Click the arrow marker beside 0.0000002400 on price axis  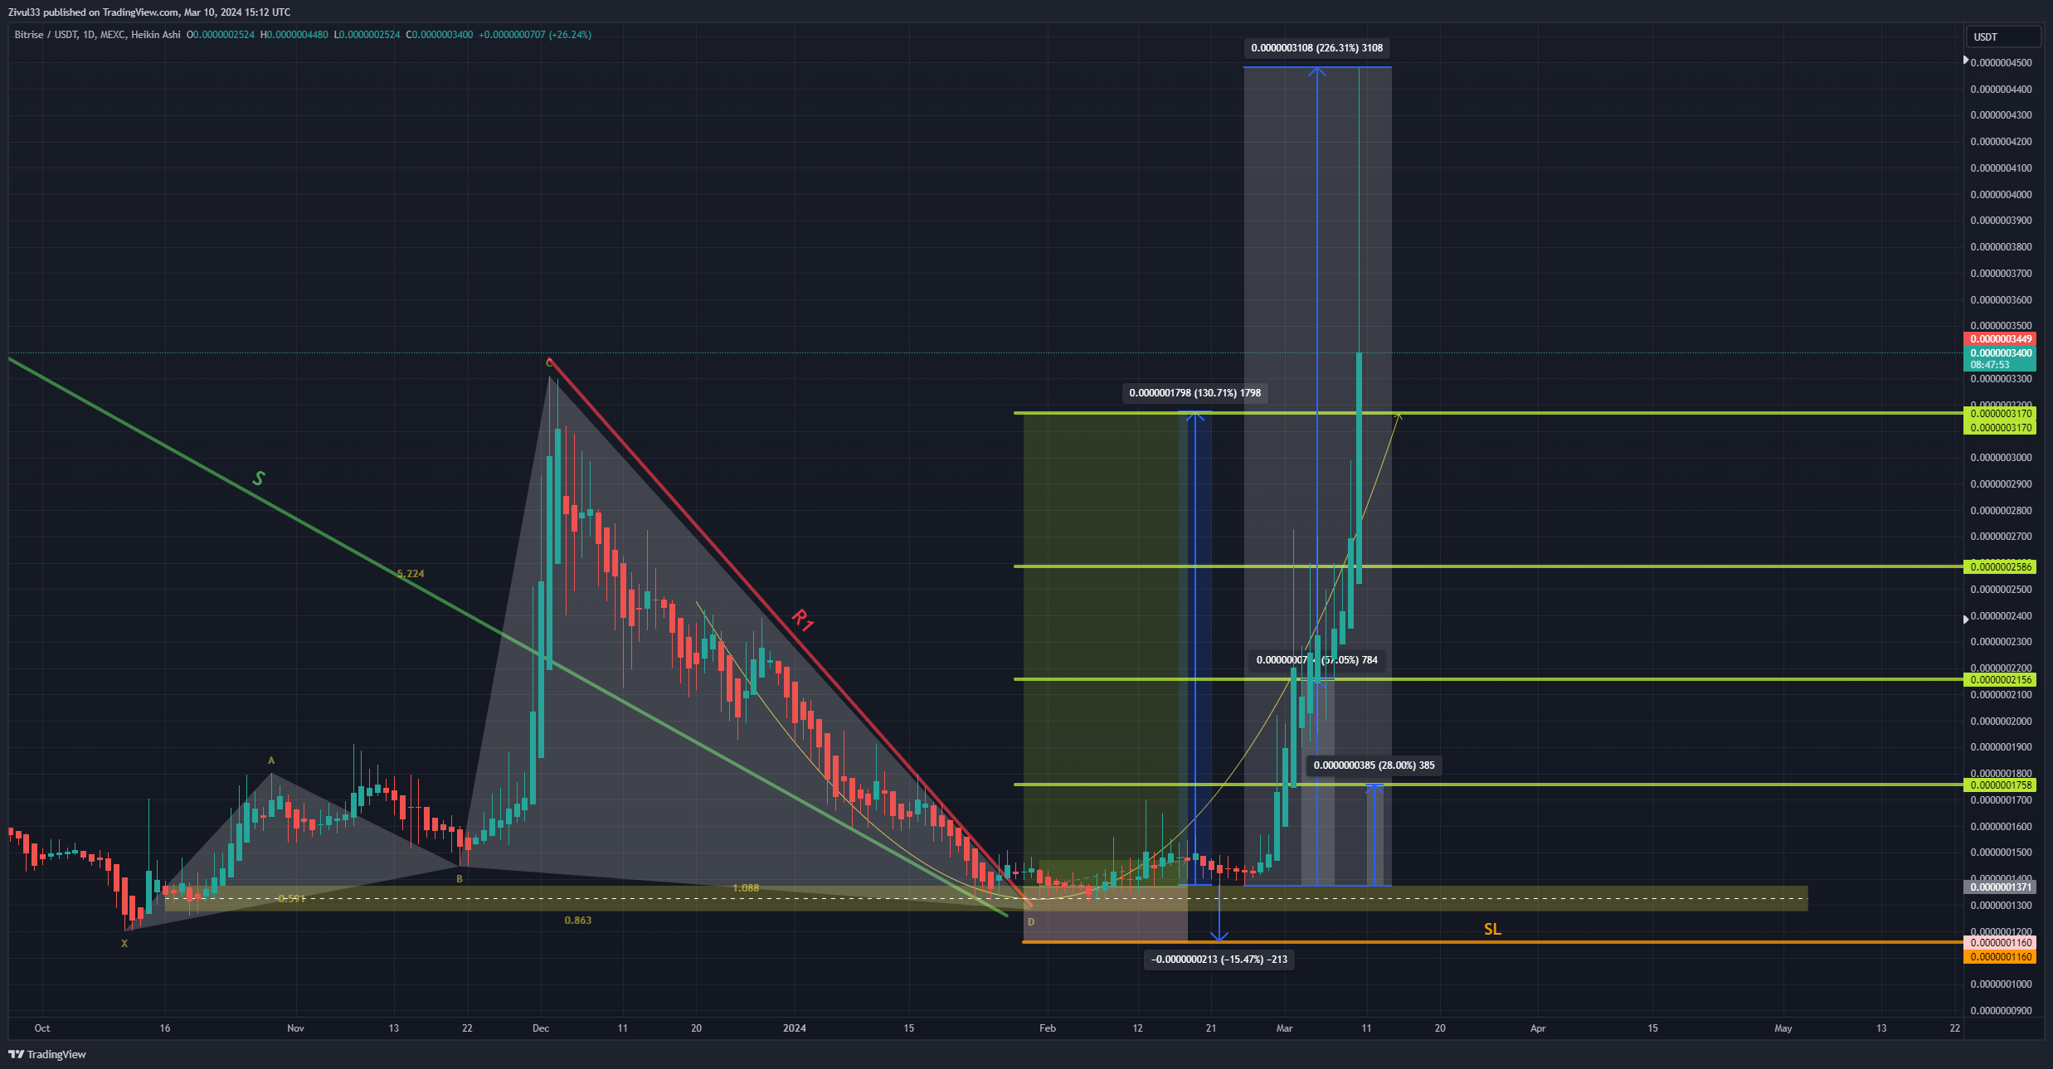[1966, 619]
